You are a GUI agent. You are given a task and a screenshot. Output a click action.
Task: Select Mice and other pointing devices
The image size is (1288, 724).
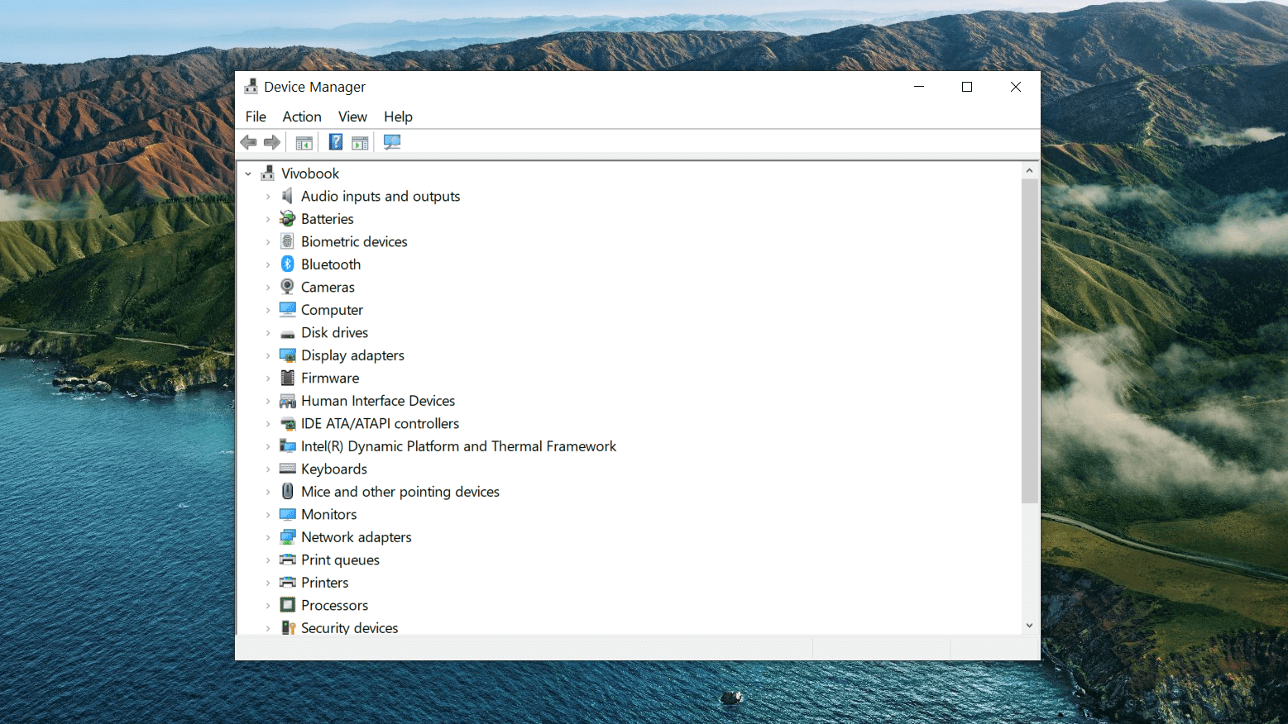point(400,492)
